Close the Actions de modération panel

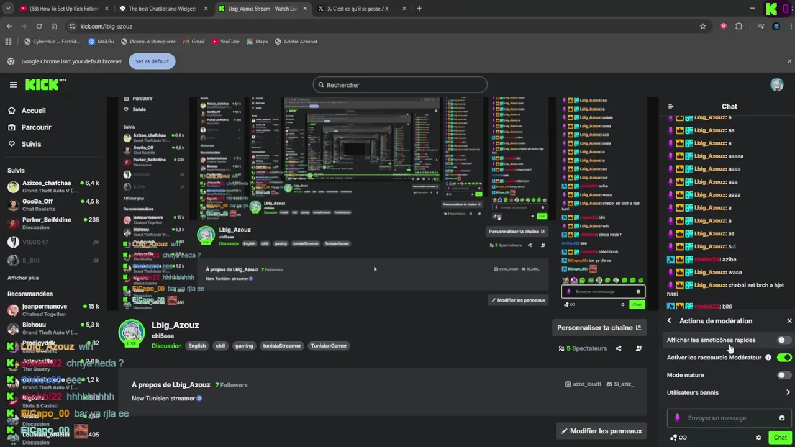[x=789, y=321]
